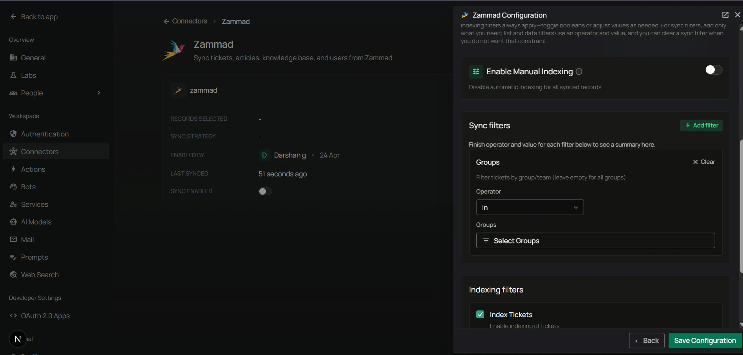This screenshot has width=743, height=355.
Task: Uncheck the Index Tickets checkbox
Action: pyautogui.click(x=480, y=314)
